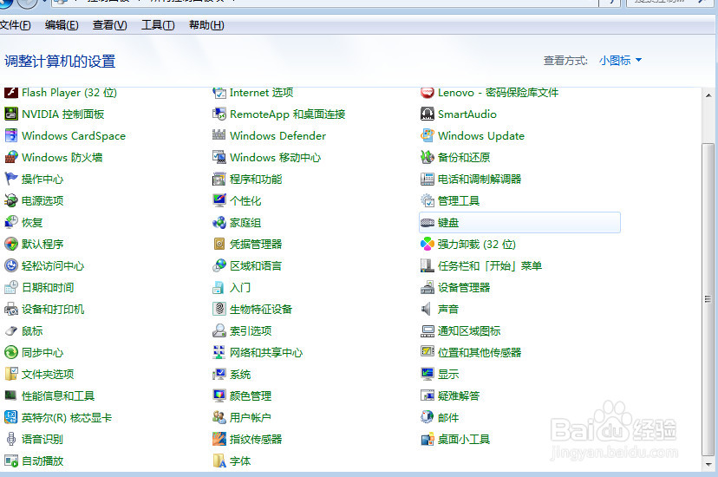This screenshot has width=718, height=477.
Task: Open the 同步中心 green icon
Action: coord(11,352)
